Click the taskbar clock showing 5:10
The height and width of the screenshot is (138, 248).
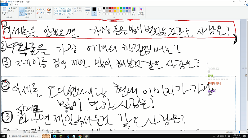coord(237,136)
